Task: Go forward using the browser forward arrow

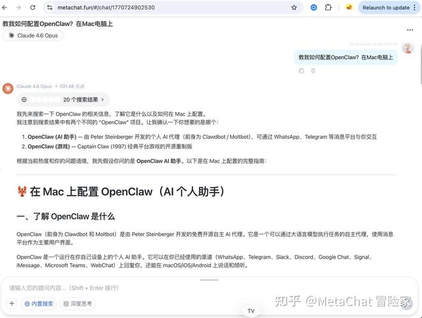Action: point(18,8)
